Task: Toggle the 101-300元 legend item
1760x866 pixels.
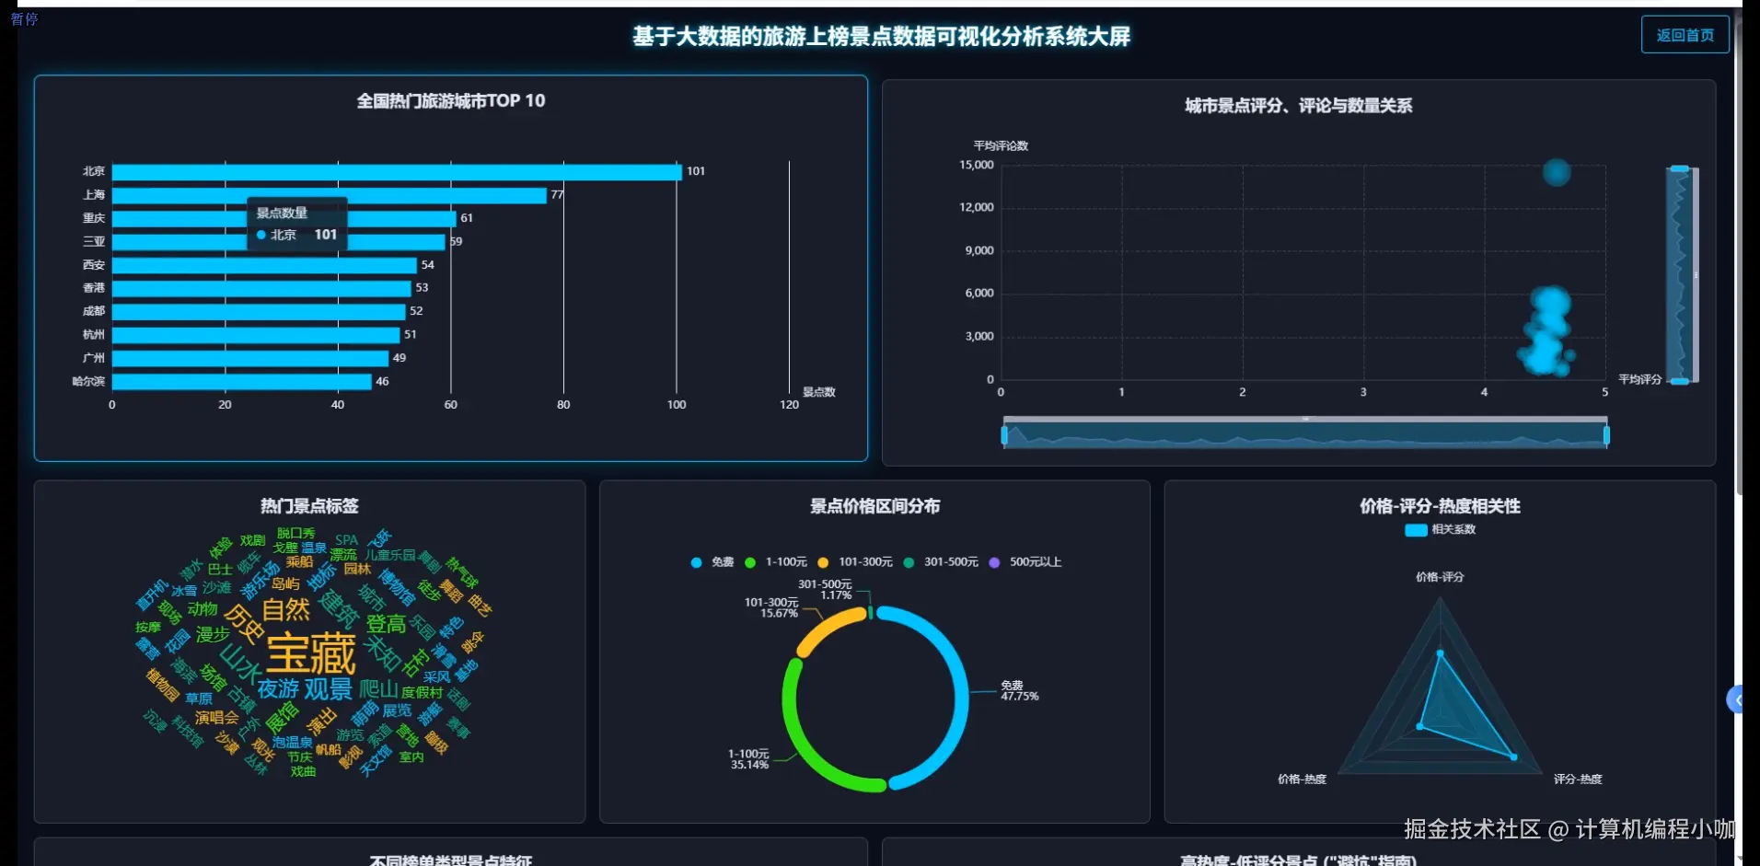Action: click(x=854, y=562)
